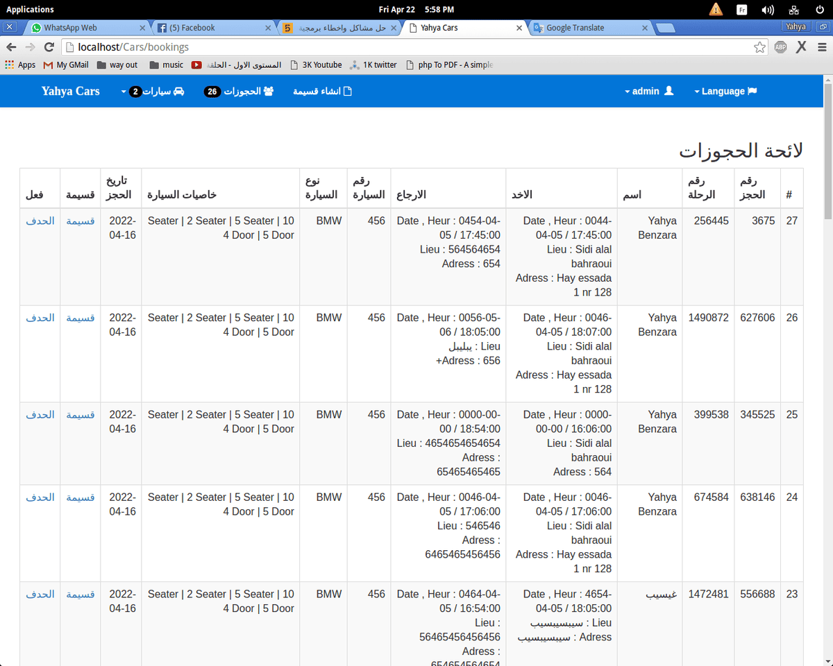Expand the سيارات dropdown in the navbar
The image size is (833, 666).
[152, 92]
